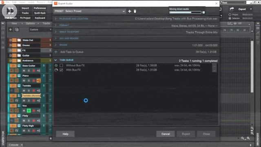
Task: Click the FX folder icon
Action: [x=19, y=50]
